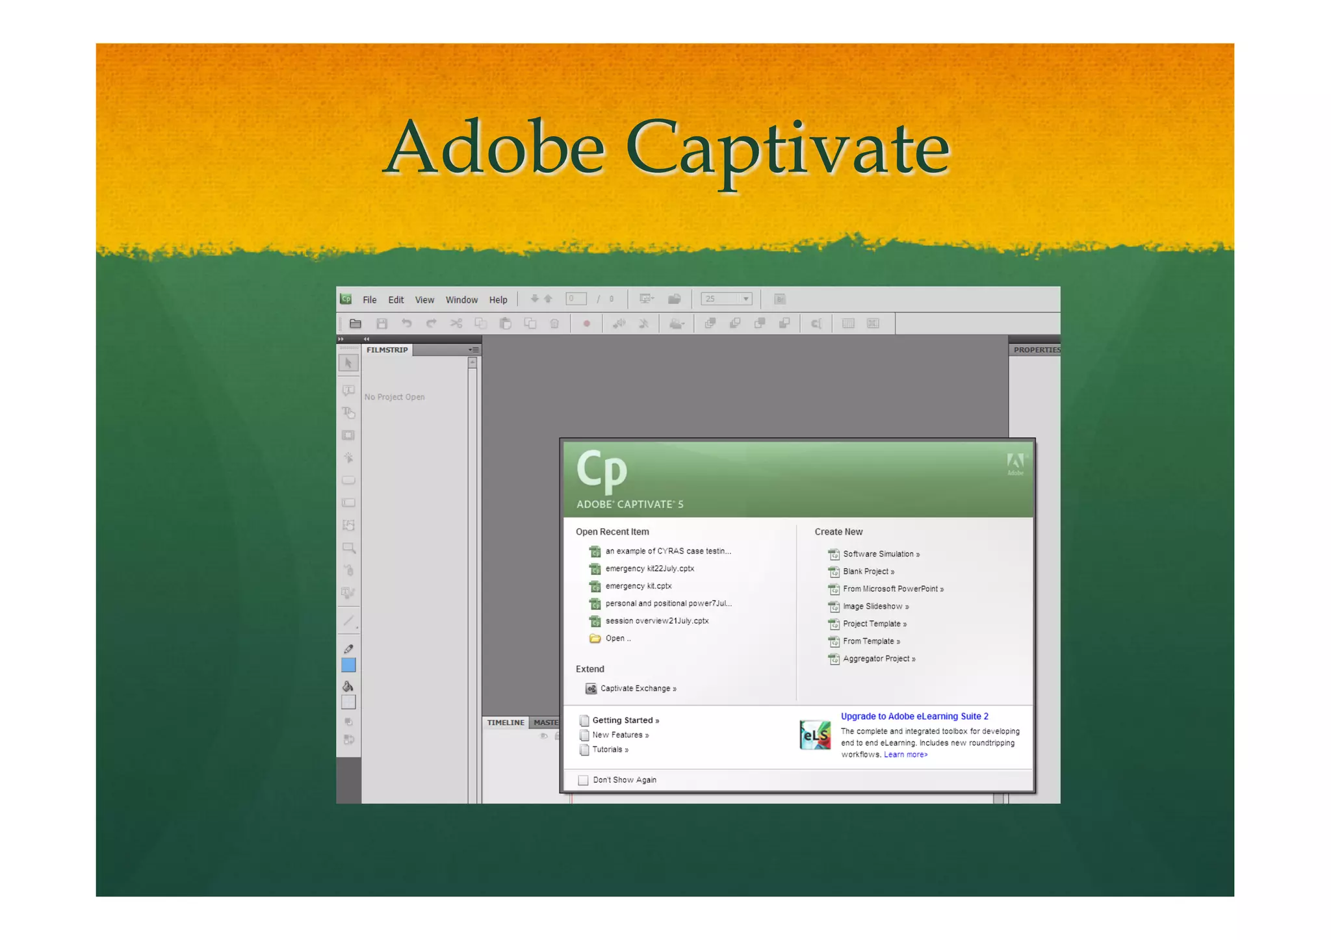The height and width of the screenshot is (940, 1331).
Task: Click the Record audio speaker icon
Action: [619, 324]
